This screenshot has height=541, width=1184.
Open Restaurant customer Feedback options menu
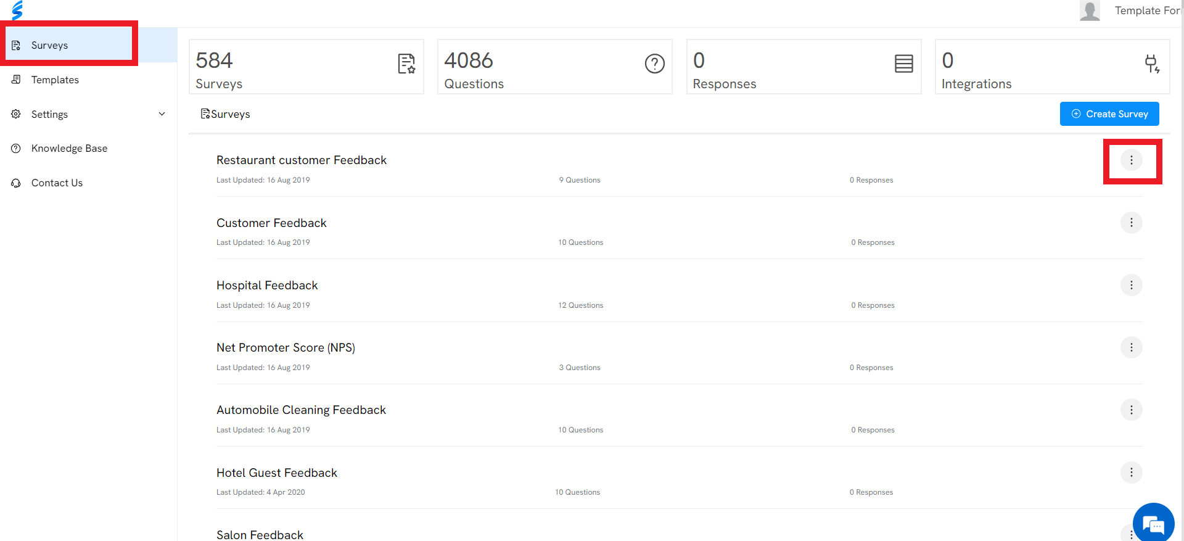[x=1132, y=160]
